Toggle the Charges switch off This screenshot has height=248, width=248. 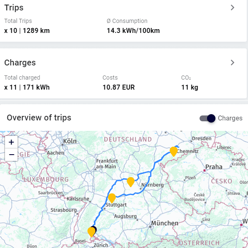click(208, 118)
